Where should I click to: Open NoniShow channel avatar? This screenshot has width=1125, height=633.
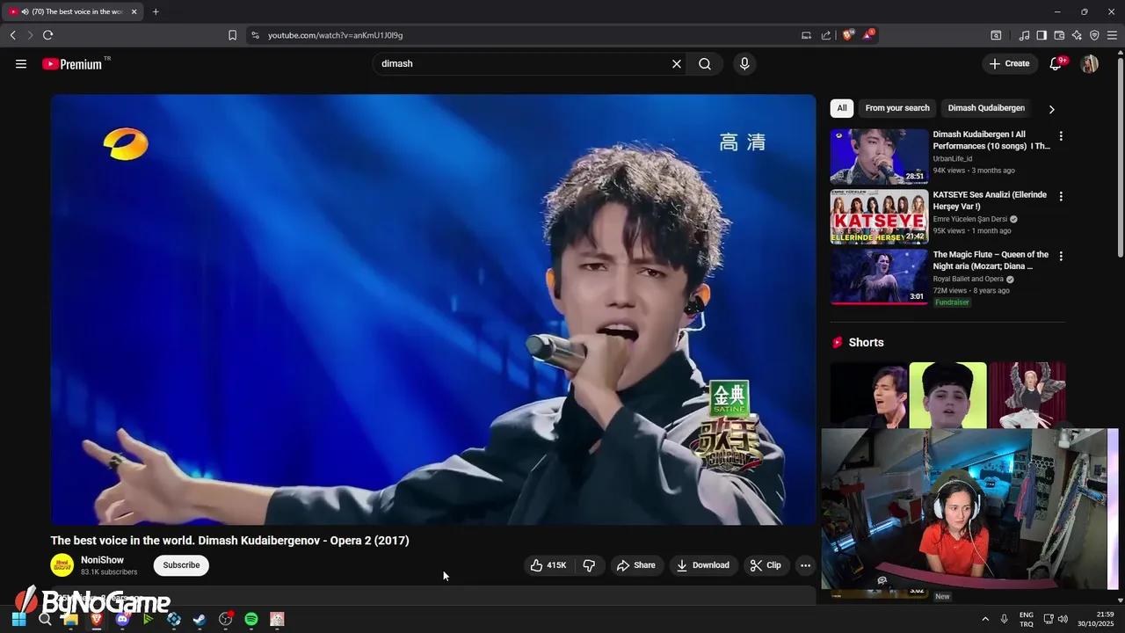point(62,565)
